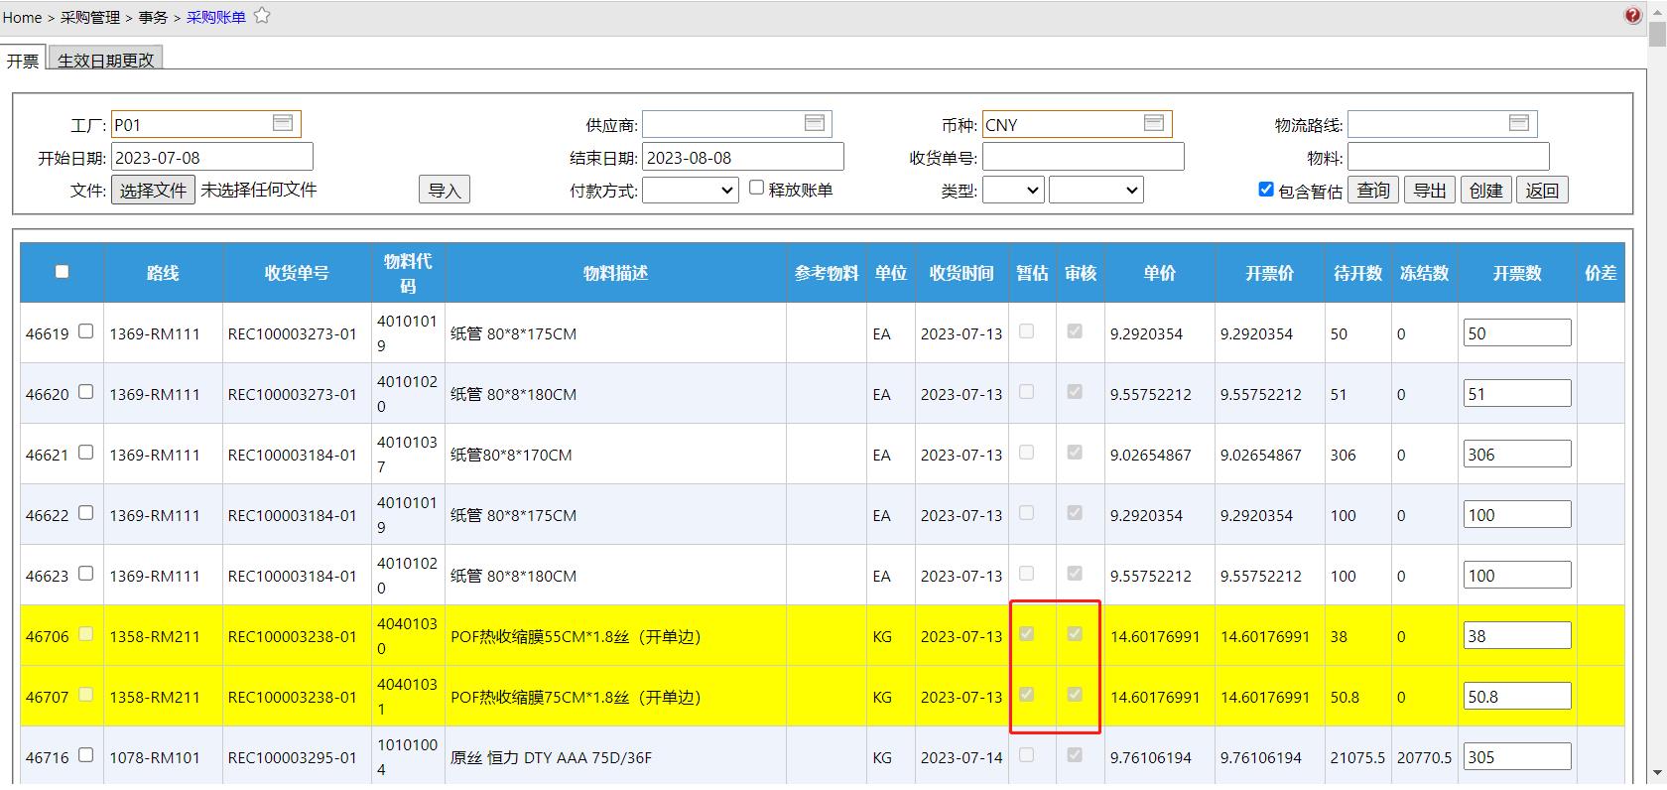Image resolution: width=1667 pixels, height=790 pixels.
Task: Open 事务 breadcrumb
Action: point(153,17)
